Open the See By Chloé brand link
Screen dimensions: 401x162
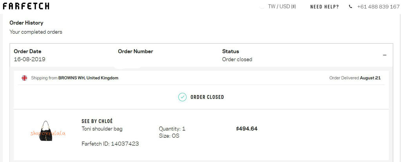tap(97, 121)
